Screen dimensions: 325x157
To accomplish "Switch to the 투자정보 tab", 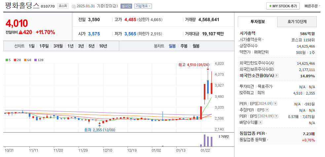I will click(x=257, y=21).
